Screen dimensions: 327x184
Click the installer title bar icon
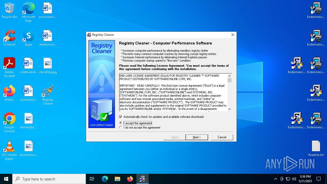pos(89,35)
